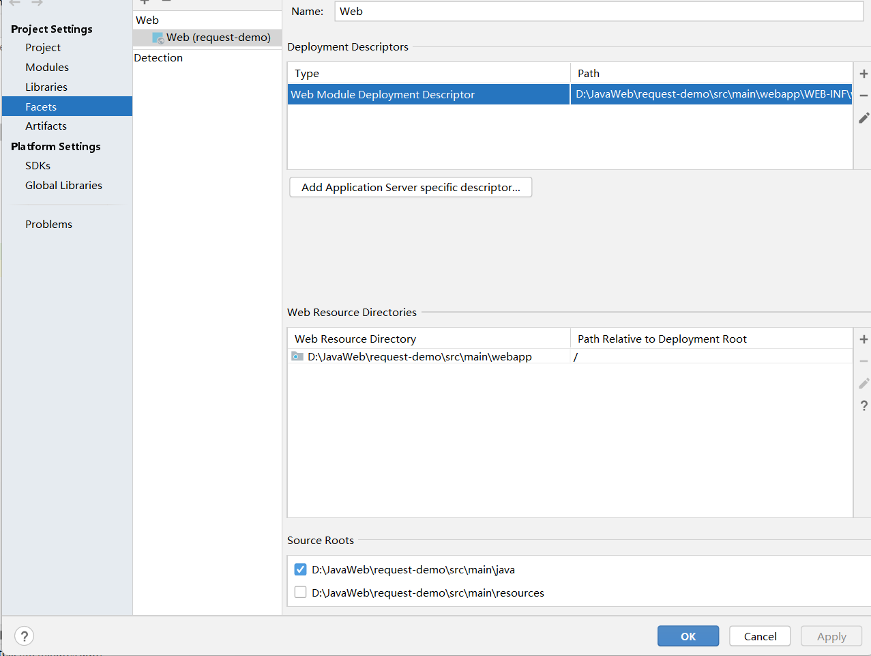Click the Web facet icon for request-demo
871x656 pixels.
tap(158, 38)
